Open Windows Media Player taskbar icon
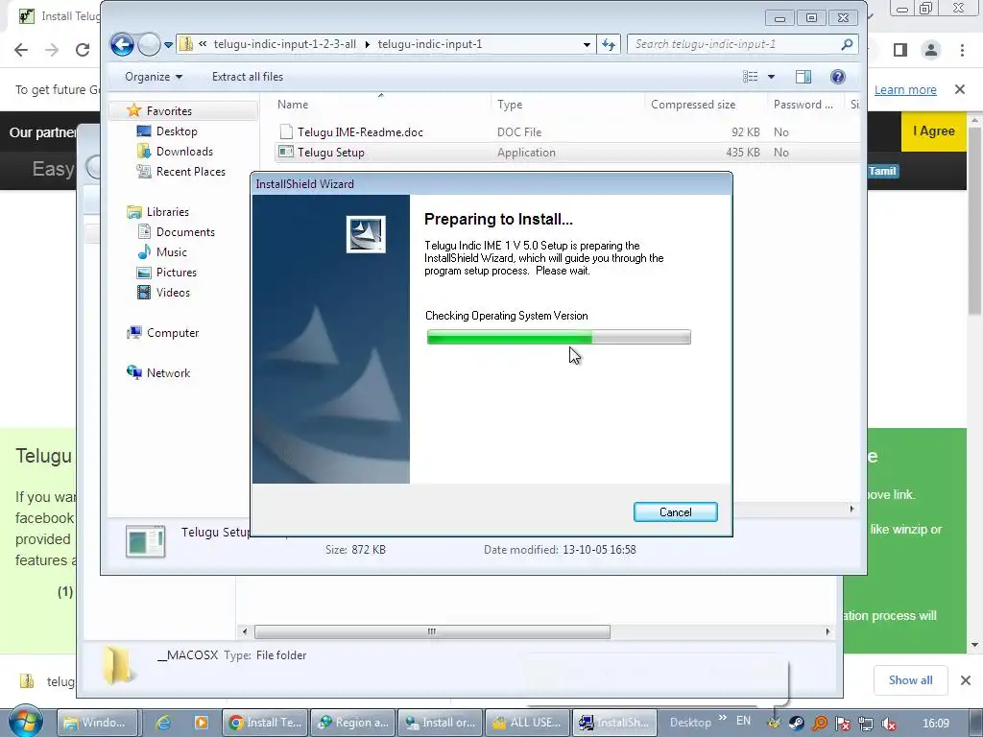Screen dimensions: 983x737 (x=202, y=723)
